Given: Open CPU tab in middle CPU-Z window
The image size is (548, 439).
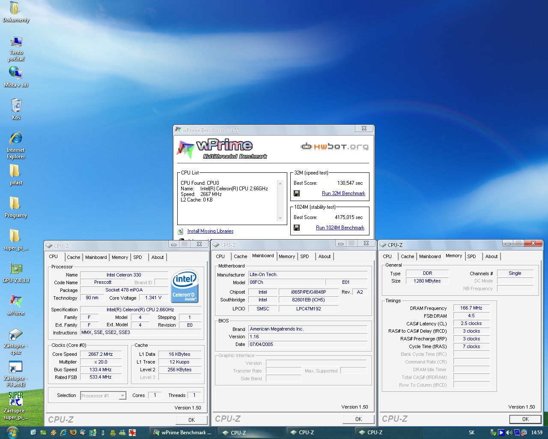Looking at the screenshot, I should (x=220, y=256).
